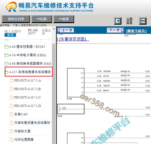The height and width of the screenshot is (144, 151).
Task: Click connector reference 94/403:19
Action: tap(125, 90)
